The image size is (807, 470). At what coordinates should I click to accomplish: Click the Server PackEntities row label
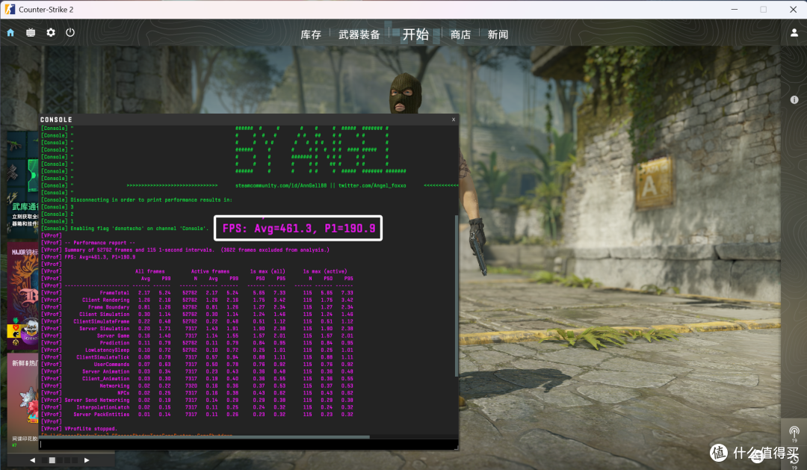pyautogui.click(x=102, y=415)
